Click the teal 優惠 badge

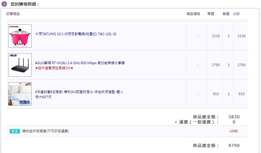pos(15,131)
